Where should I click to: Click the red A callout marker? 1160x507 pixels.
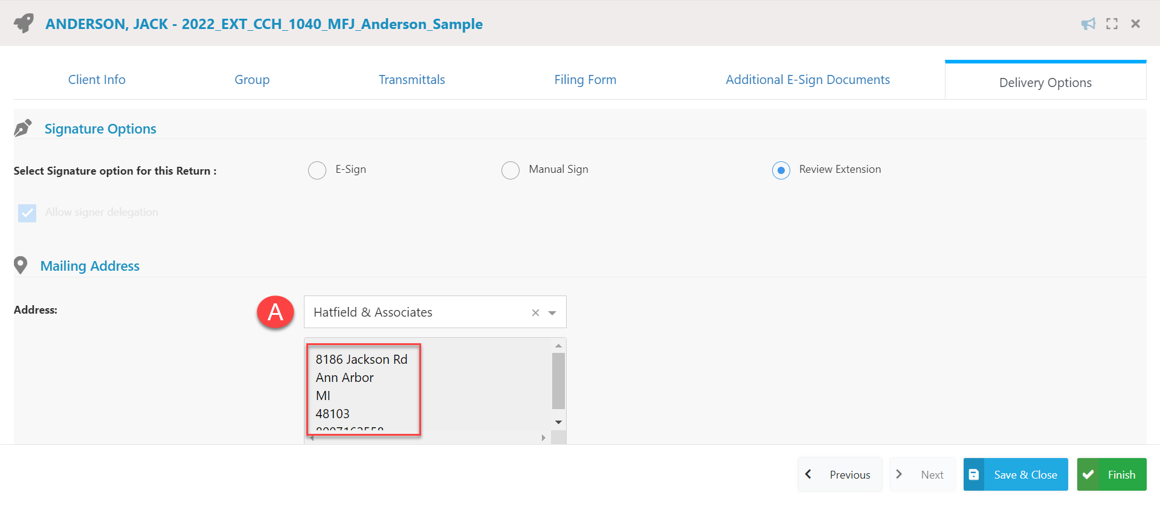(275, 312)
